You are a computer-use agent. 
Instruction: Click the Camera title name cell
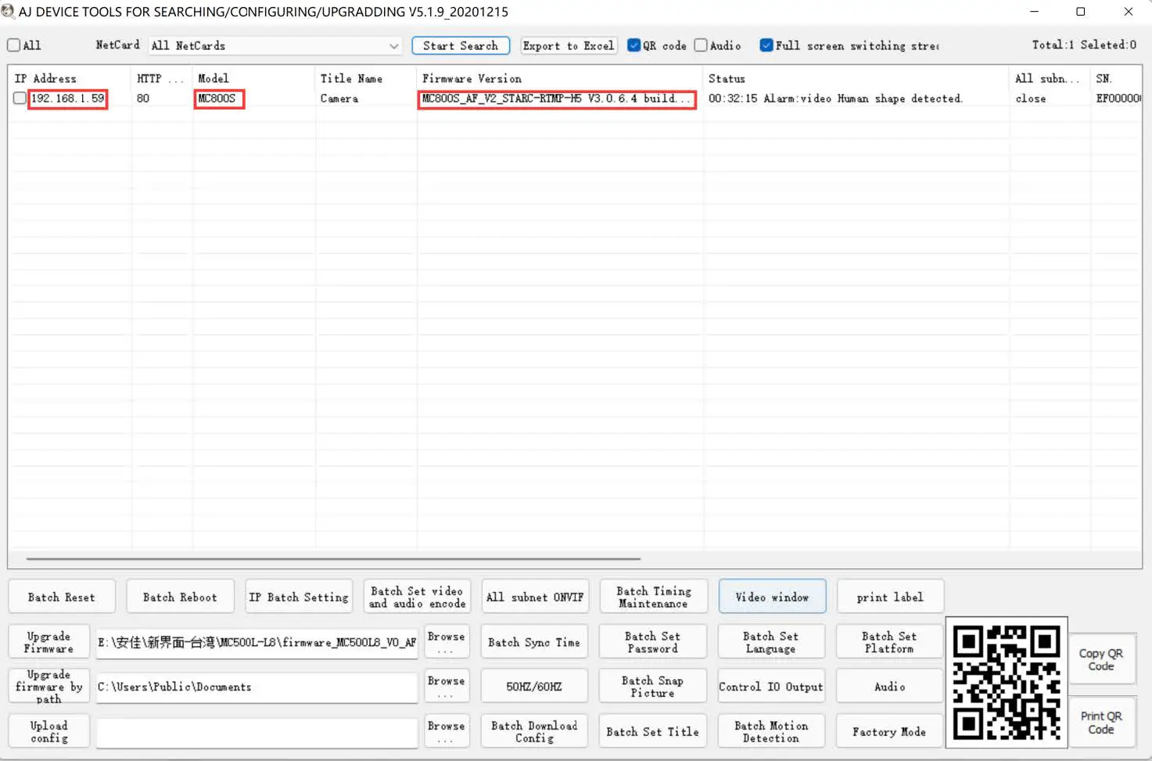pyautogui.click(x=339, y=99)
